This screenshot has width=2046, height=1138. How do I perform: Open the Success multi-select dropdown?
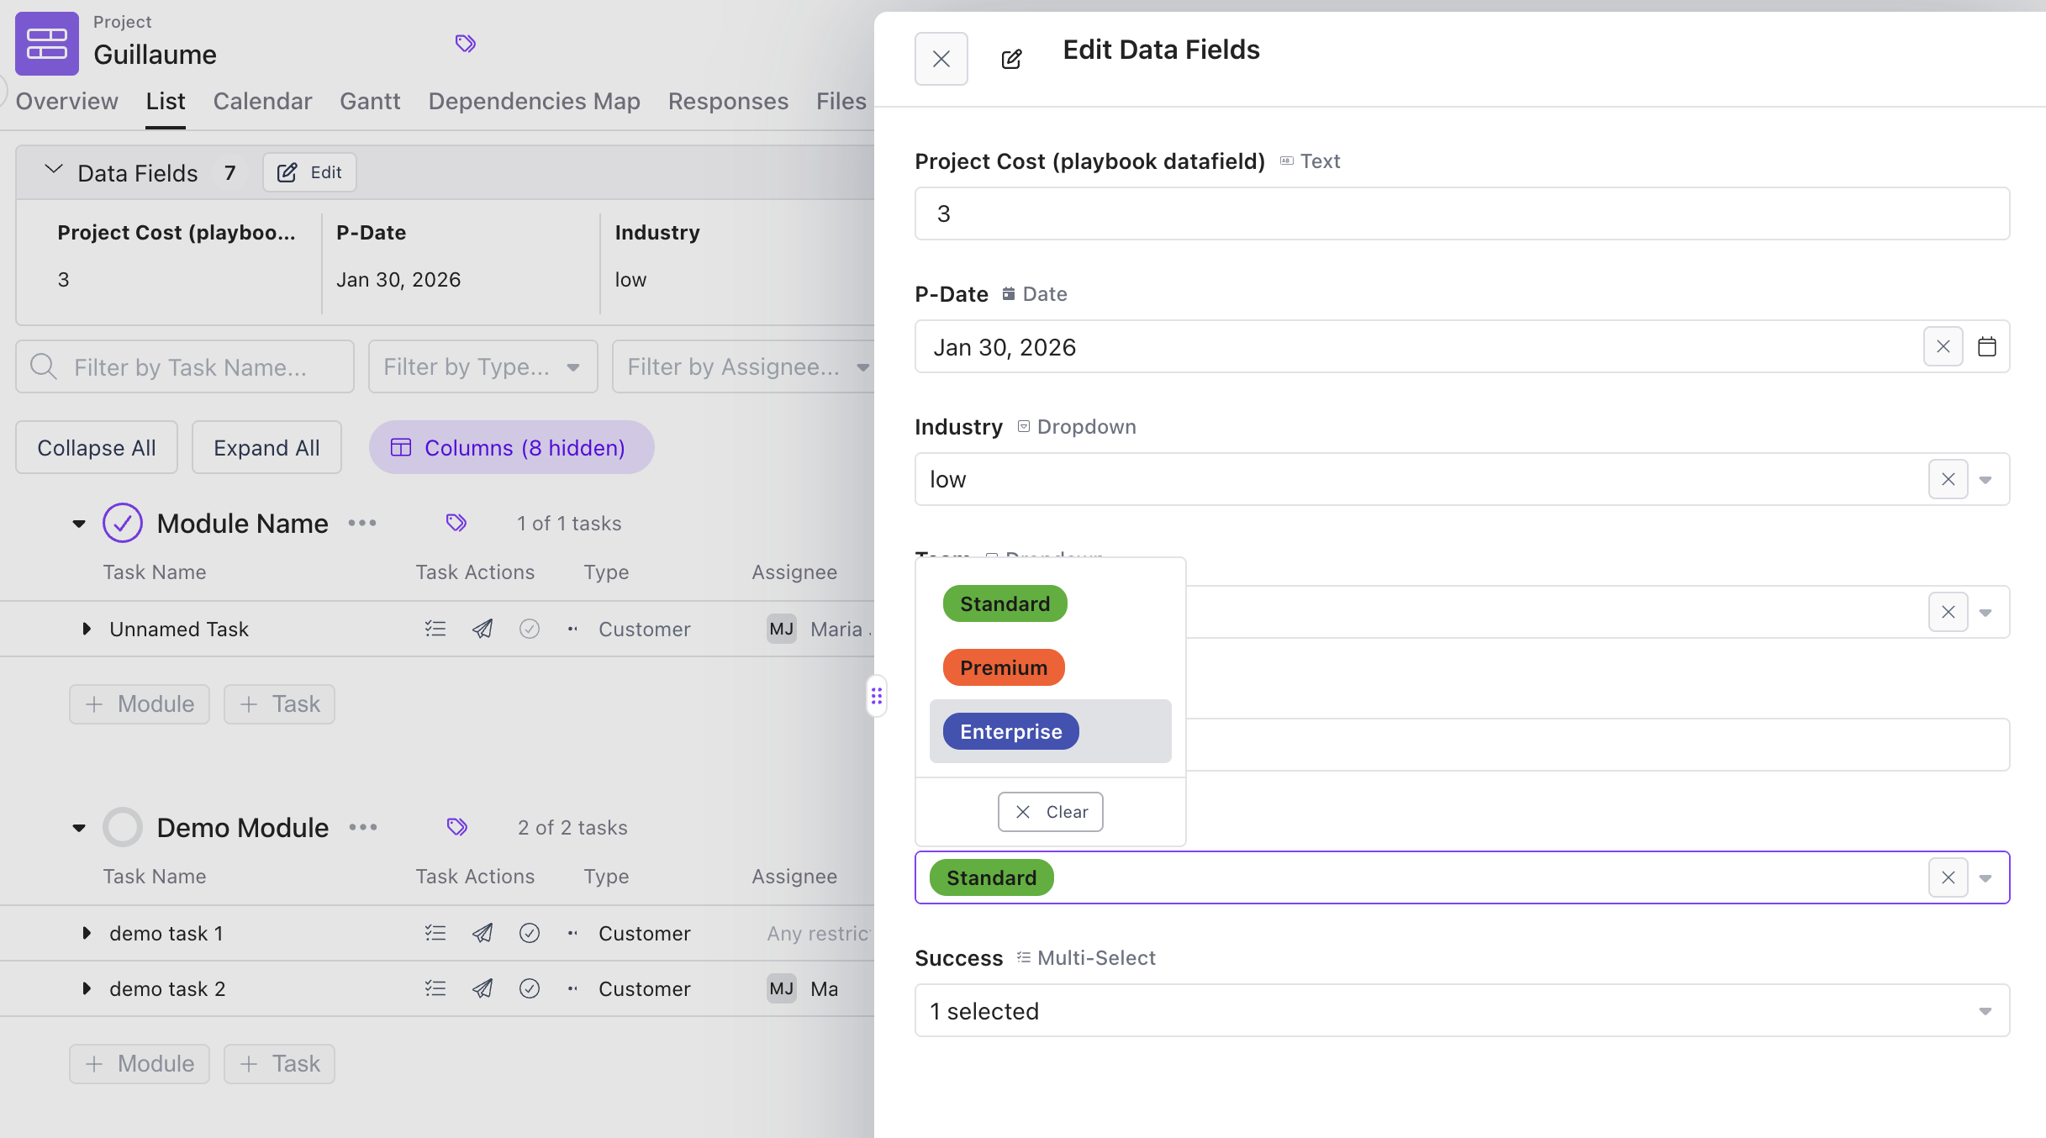(x=1461, y=1010)
